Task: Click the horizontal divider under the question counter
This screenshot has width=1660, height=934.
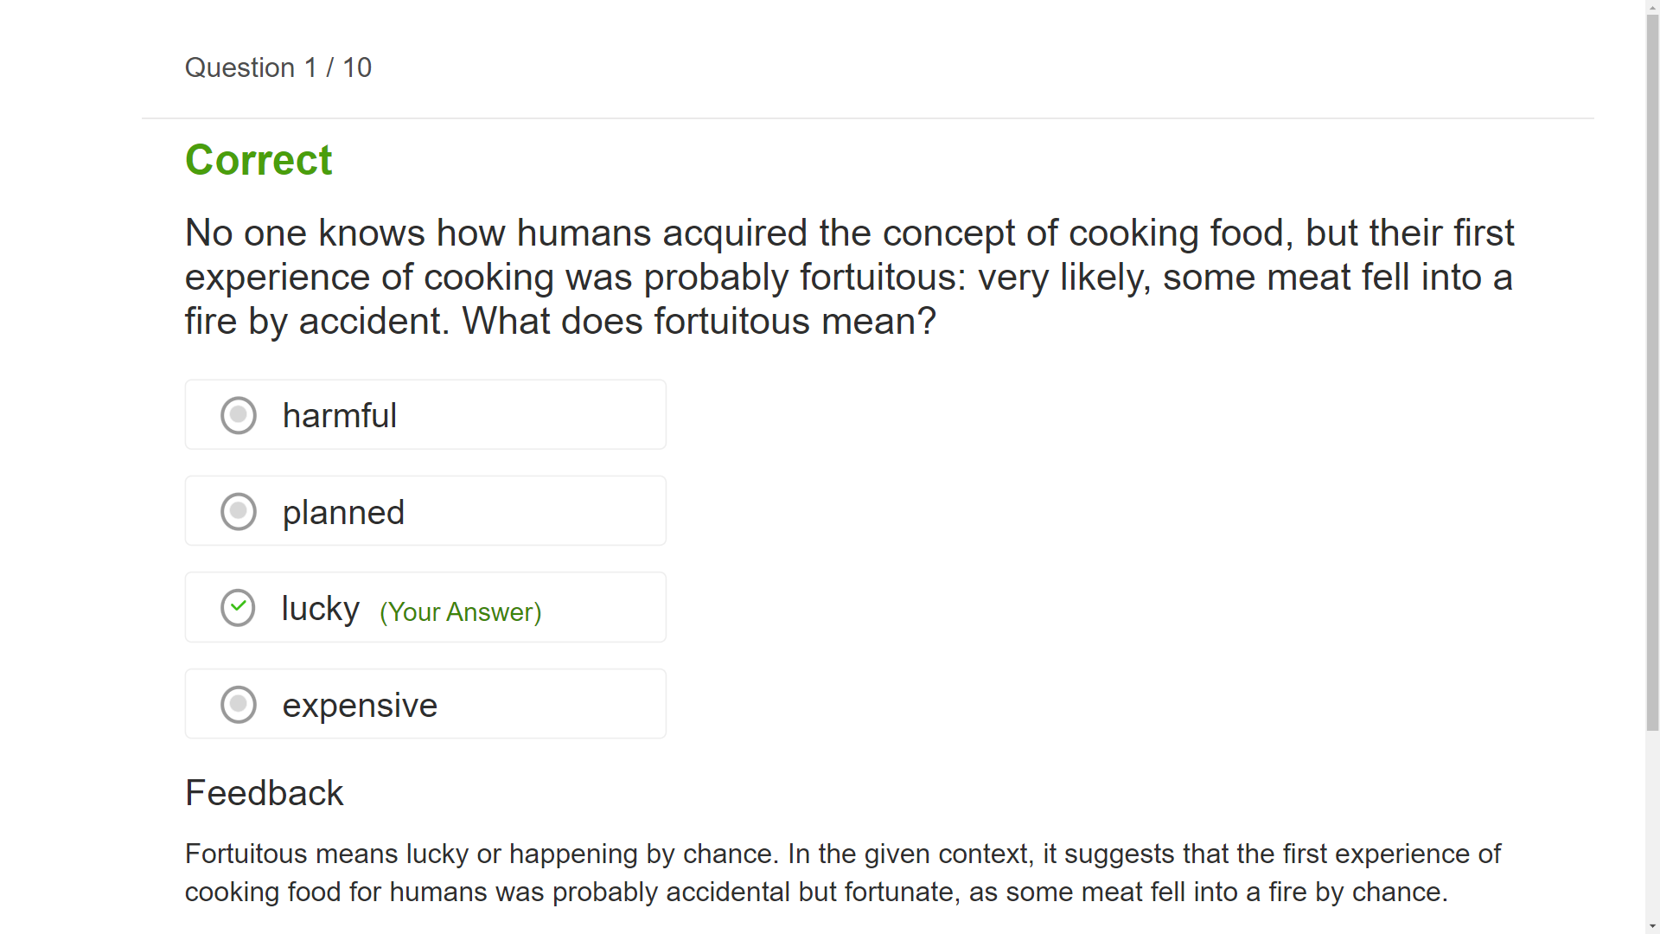Action: click(865, 118)
